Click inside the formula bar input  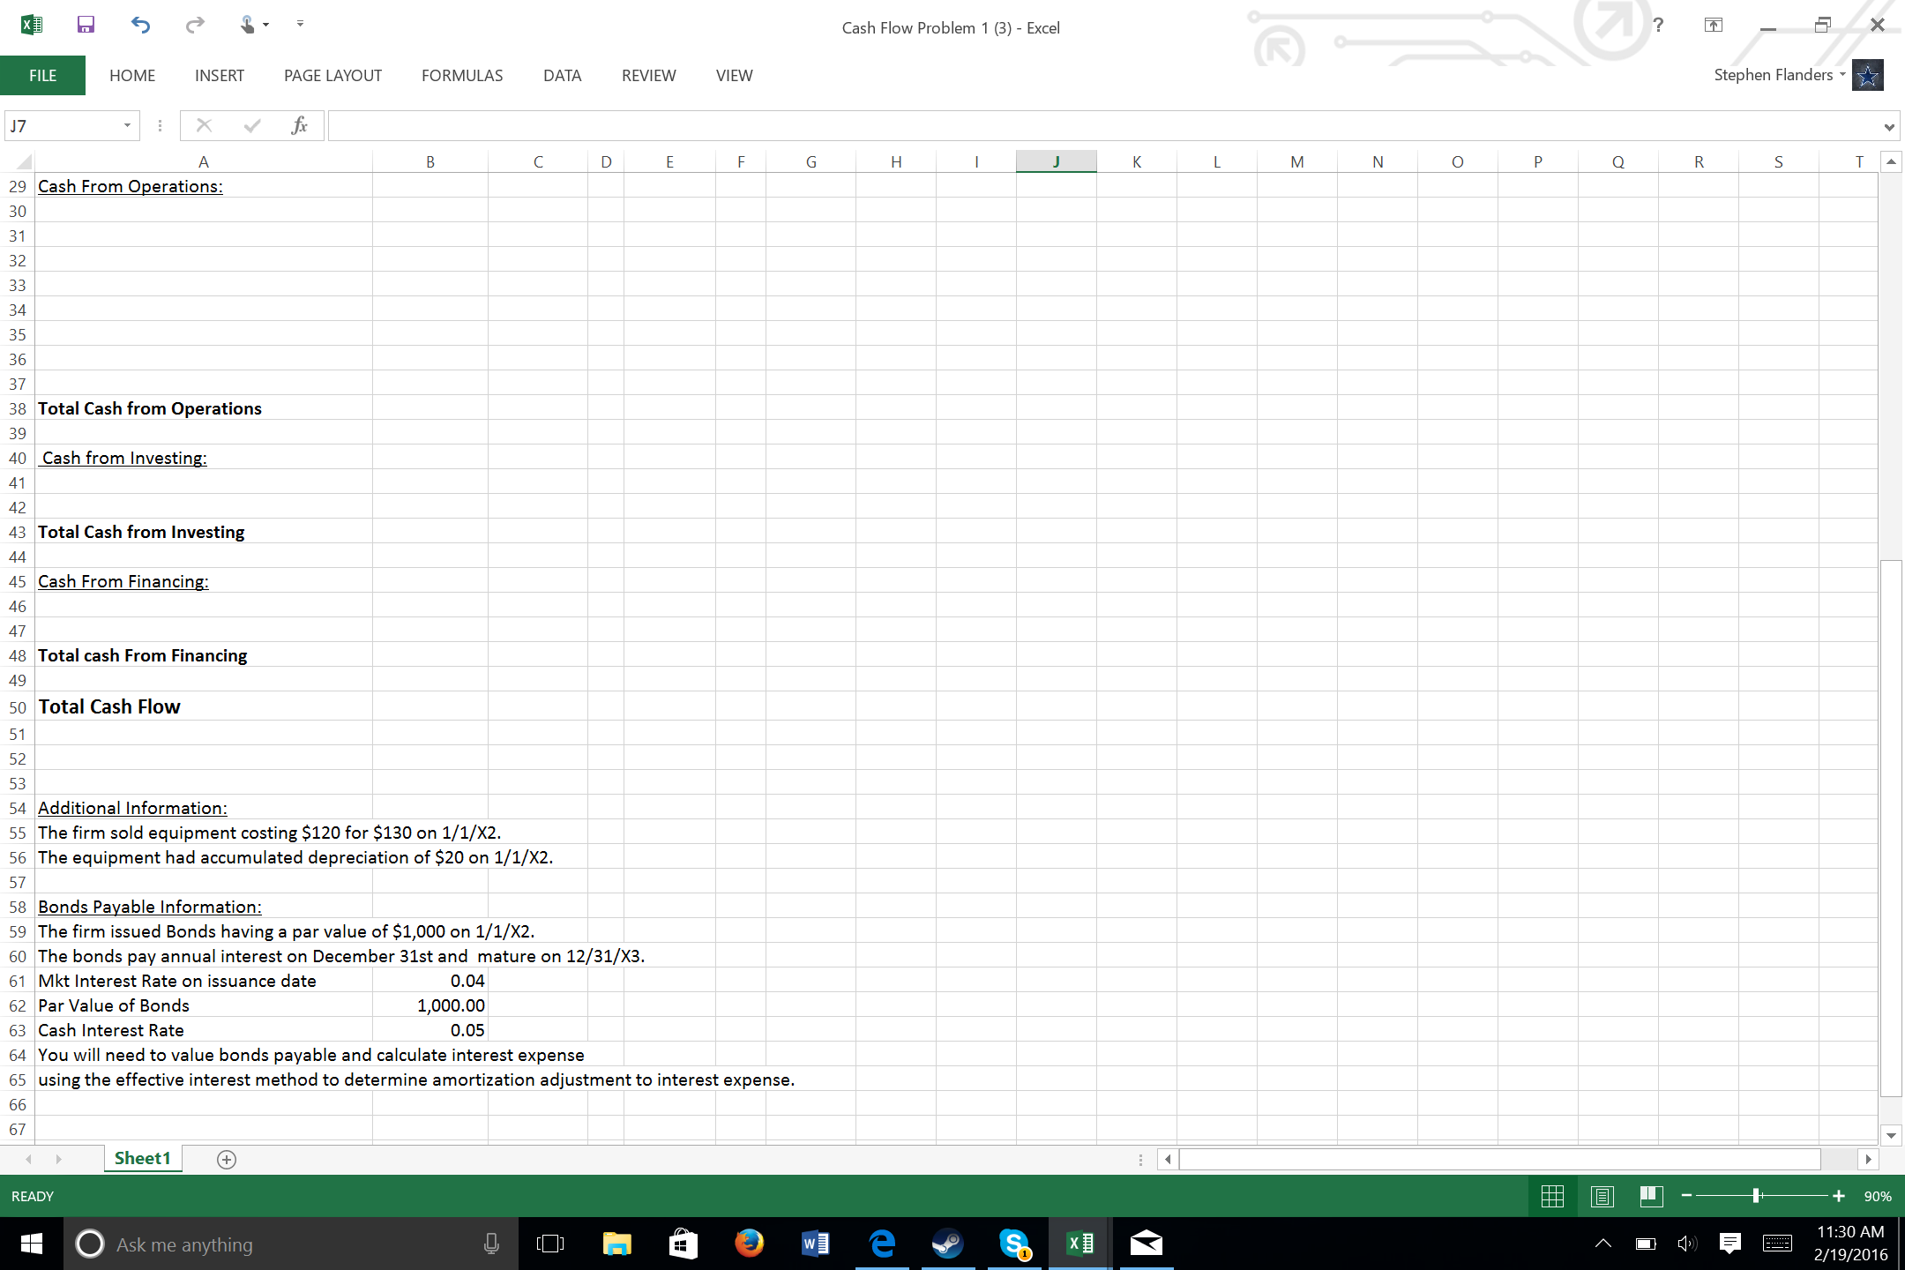[1102, 126]
